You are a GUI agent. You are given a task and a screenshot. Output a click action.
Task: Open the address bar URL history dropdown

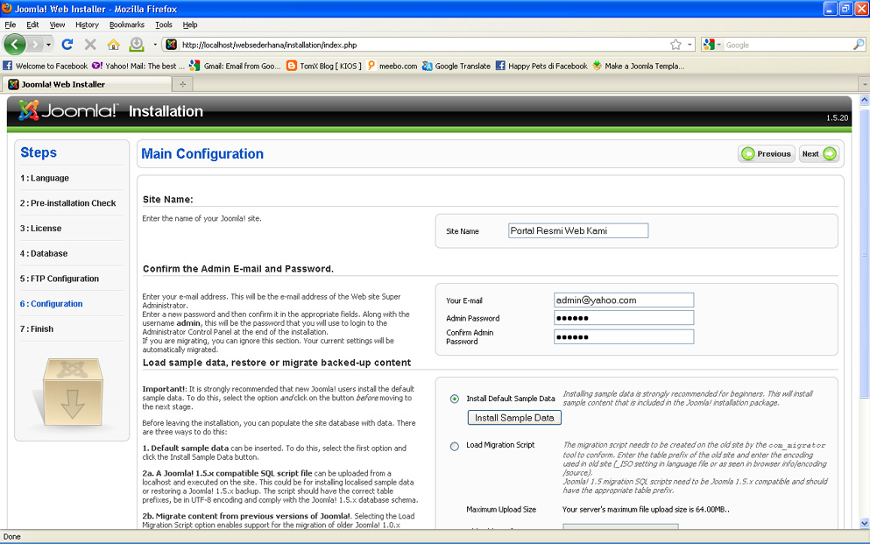click(690, 45)
